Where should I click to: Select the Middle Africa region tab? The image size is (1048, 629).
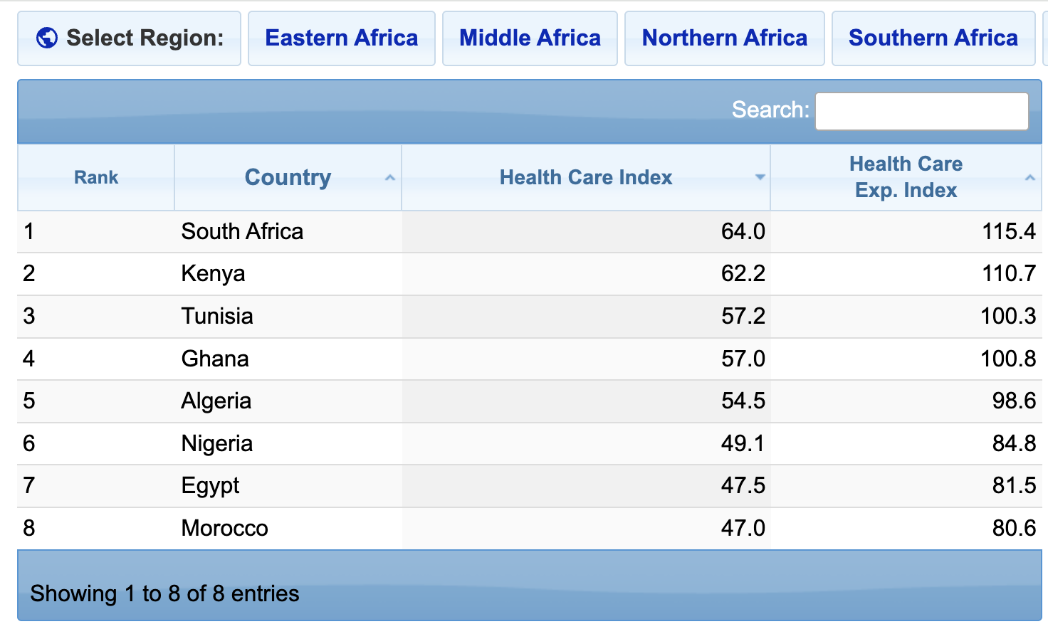click(x=530, y=38)
